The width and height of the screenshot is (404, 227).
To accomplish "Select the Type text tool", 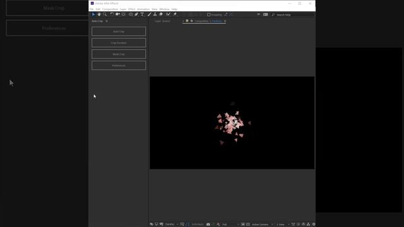I will coord(142,15).
